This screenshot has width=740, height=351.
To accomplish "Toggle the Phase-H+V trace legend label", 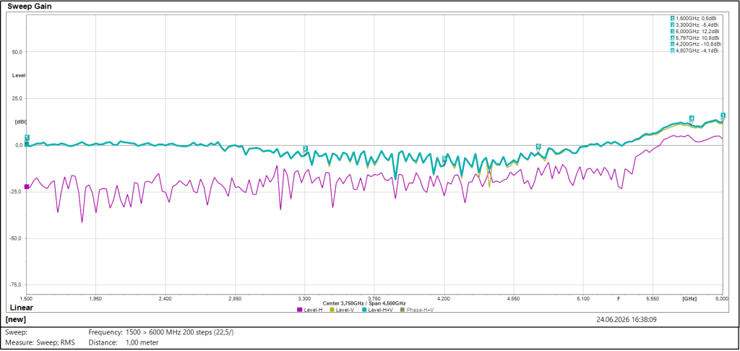I will (x=420, y=310).
